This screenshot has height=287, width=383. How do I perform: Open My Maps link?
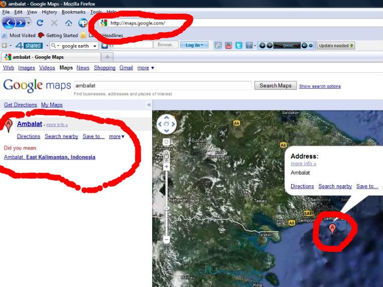52,105
